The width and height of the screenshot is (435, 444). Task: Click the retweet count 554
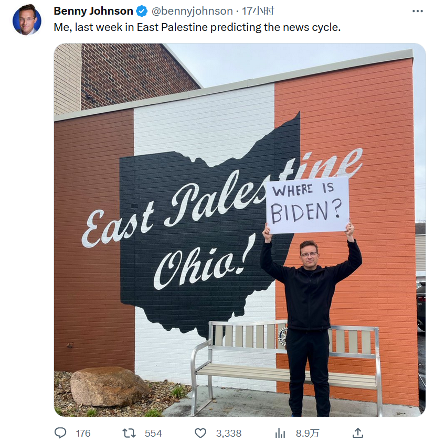click(153, 433)
